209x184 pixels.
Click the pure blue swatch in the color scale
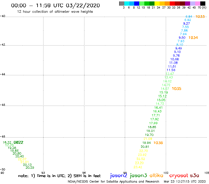pyautogui.click(x=137, y=3)
